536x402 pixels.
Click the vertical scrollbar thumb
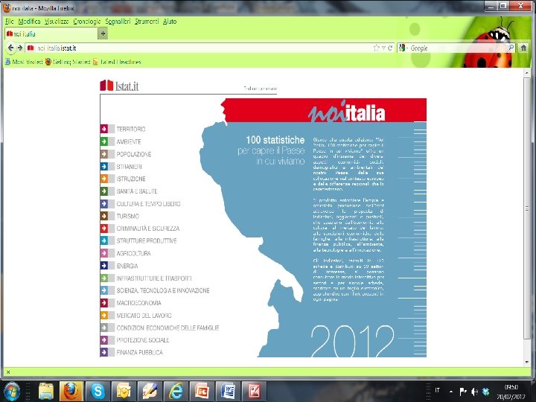(x=527, y=208)
